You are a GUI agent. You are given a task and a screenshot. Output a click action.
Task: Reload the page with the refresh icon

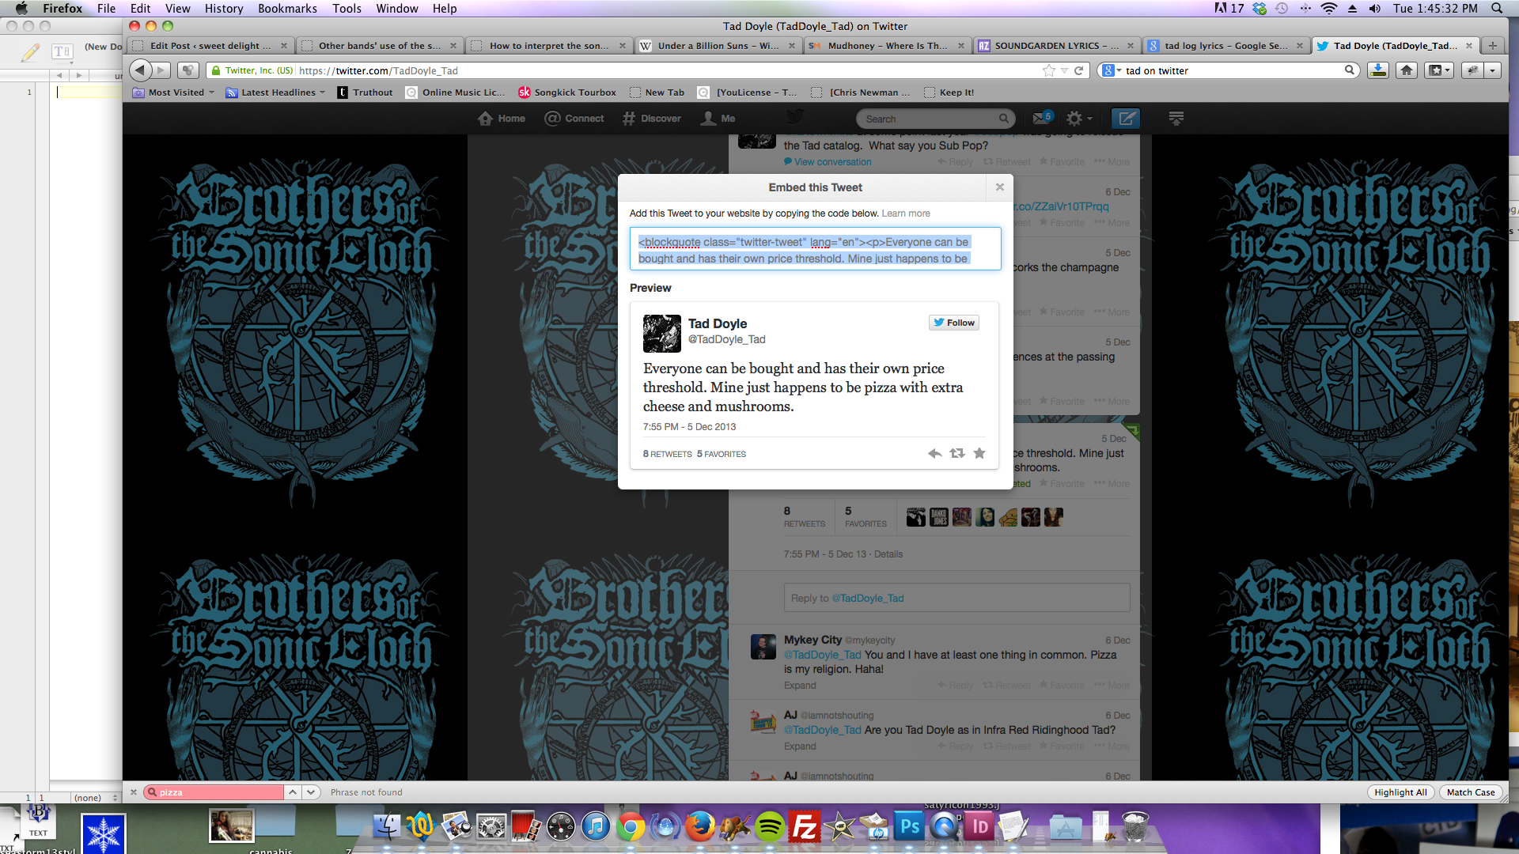(x=1078, y=70)
